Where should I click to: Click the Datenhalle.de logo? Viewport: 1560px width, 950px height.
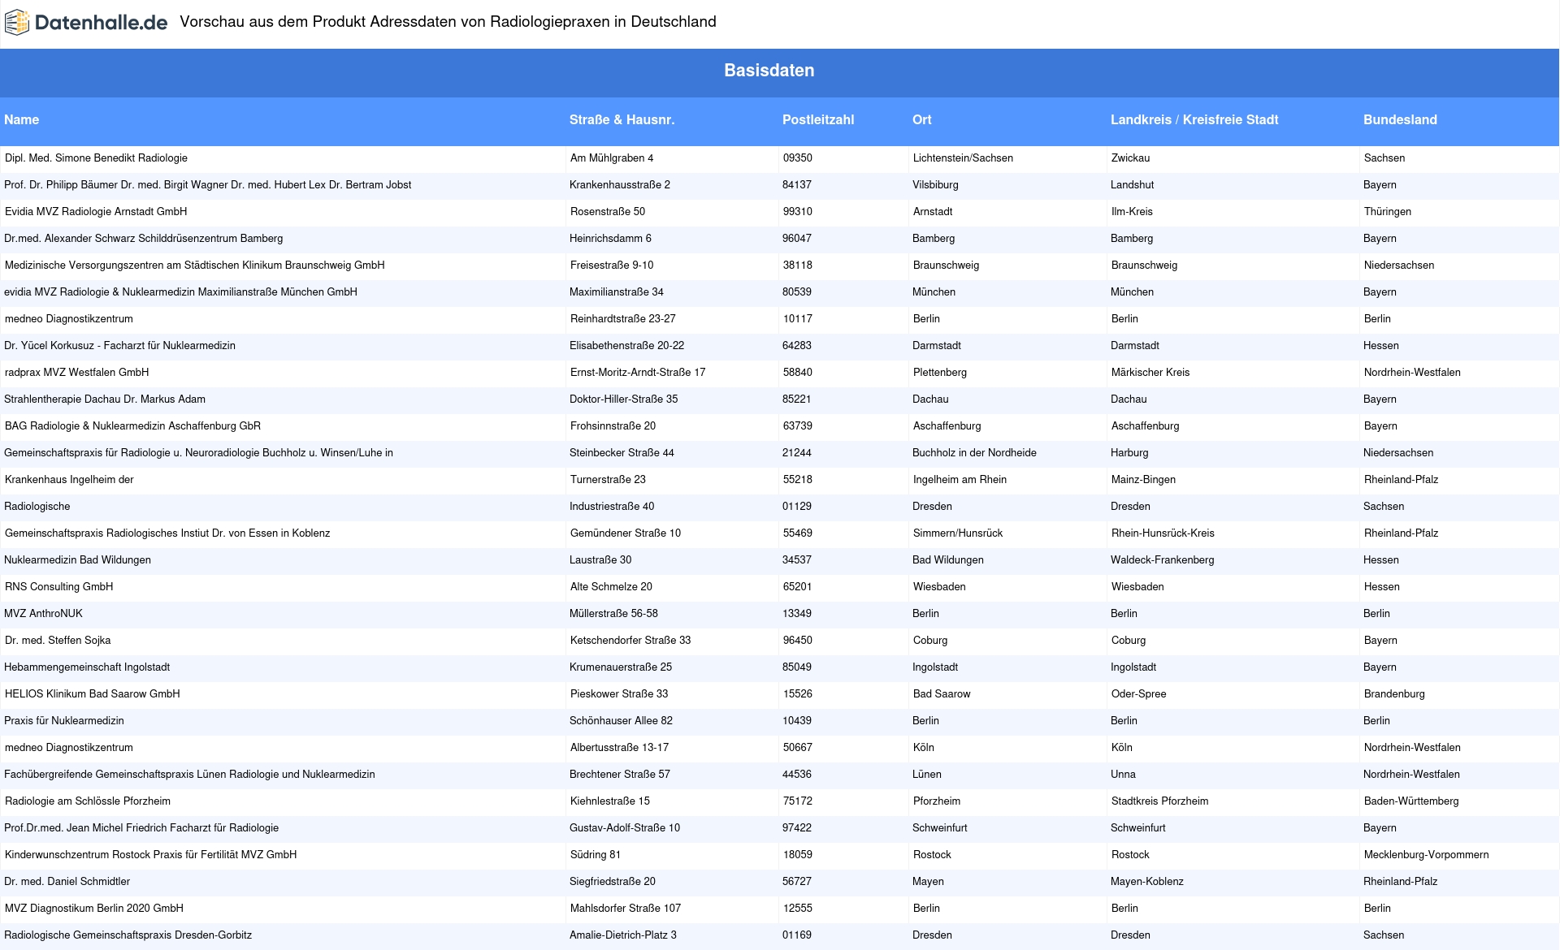(x=86, y=23)
